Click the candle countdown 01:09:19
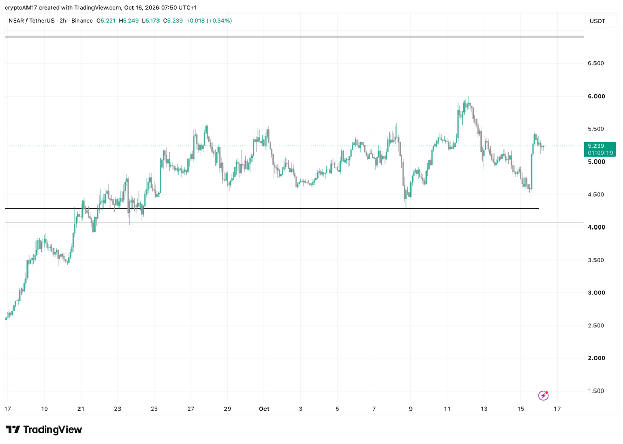Image resolution: width=623 pixels, height=444 pixels. pos(600,153)
